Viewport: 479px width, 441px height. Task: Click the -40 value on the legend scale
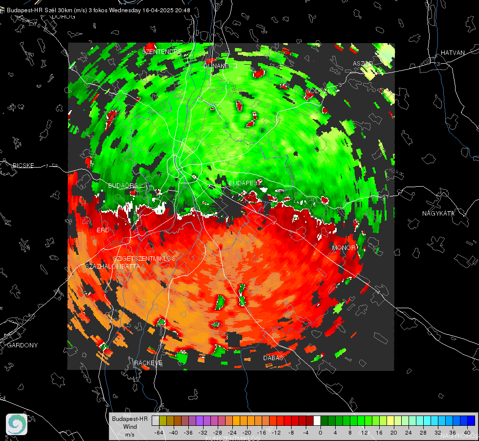coord(174,433)
